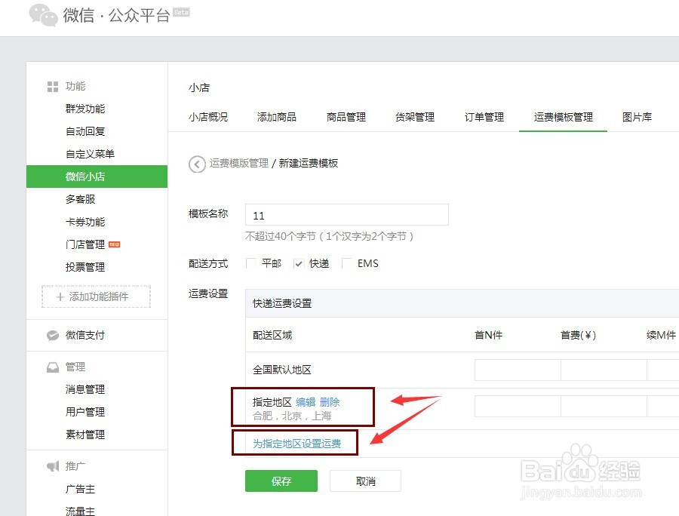This screenshot has width=679, height=516.
Task: Open 群发功能 in sidebar
Action: 85,109
